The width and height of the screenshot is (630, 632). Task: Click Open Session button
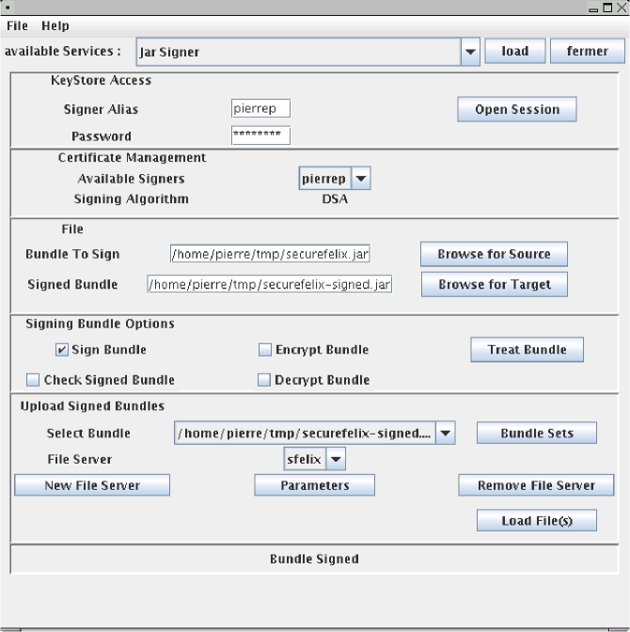pyautogui.click(x=516, y=109)
